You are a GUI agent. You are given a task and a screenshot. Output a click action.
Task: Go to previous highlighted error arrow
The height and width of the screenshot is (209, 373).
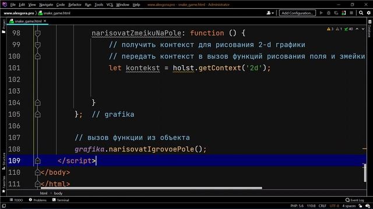pyautogui.click(x=357, y=29)
